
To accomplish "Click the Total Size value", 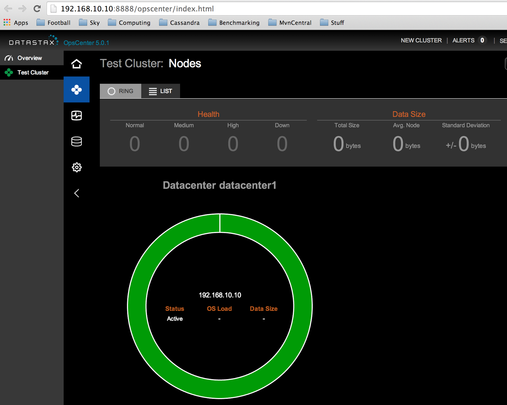I will click(347, 144).
